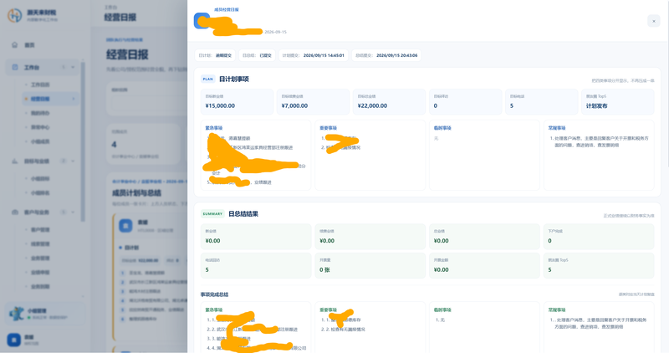Click the sidebar's vertical scrollbar
This screenshot has width=669, height=353.
tap(83, 141)
